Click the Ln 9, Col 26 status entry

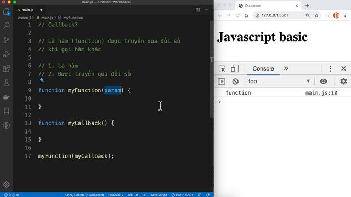(x=84, y=195)
